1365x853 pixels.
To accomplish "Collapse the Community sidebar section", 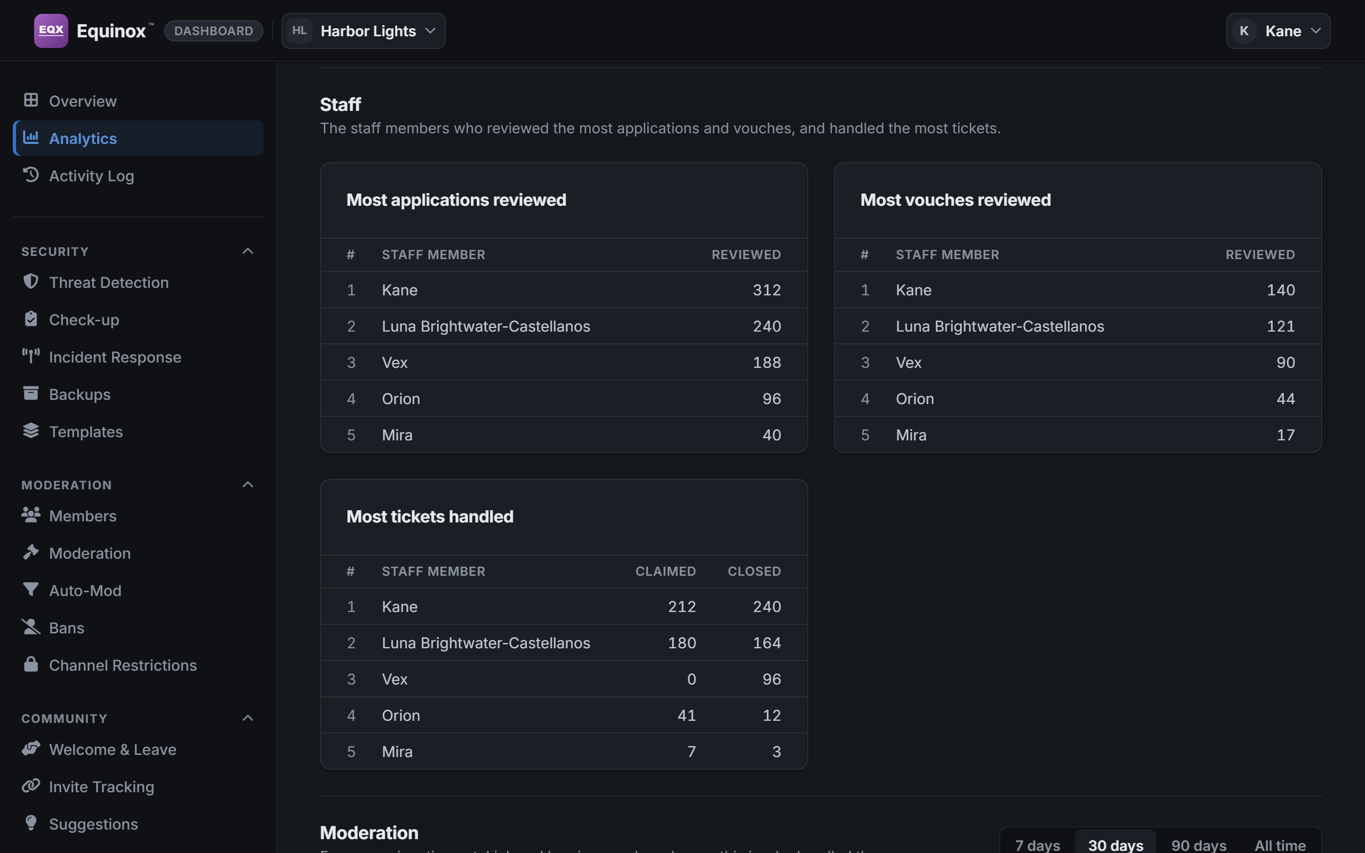I will point(247,718).
